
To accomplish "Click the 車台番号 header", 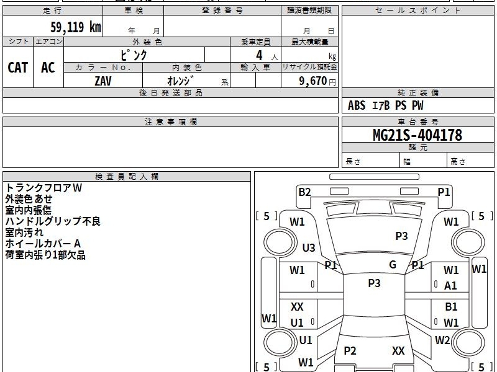I will click(417, 122).
